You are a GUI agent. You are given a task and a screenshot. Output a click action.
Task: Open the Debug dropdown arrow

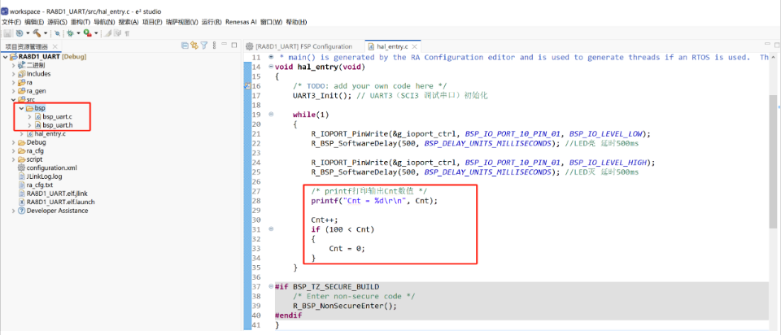(x=78, y=33)
